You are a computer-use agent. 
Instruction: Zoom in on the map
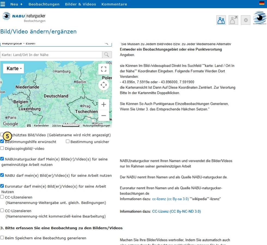click(104, 105)
